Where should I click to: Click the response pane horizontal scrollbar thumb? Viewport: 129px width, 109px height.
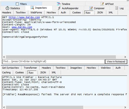pos(45,107)
